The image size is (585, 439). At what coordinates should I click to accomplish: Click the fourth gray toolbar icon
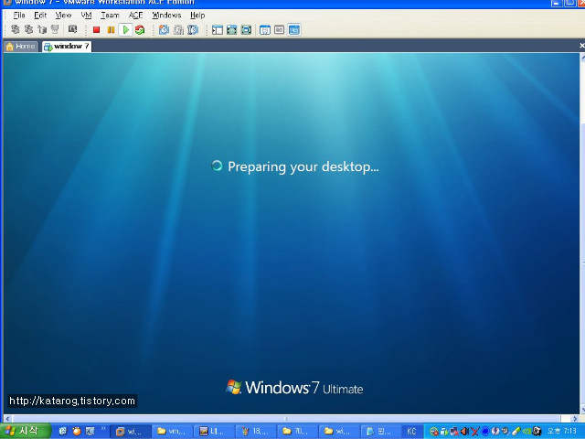coord(55,29)
